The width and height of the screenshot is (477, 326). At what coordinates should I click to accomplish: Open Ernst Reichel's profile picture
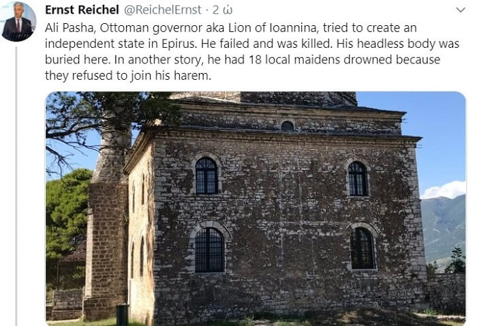coord(18,21)
